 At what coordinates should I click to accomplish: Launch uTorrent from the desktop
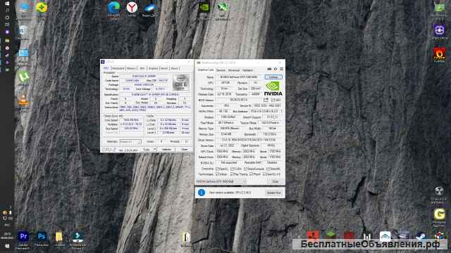[x=23, y=77]
